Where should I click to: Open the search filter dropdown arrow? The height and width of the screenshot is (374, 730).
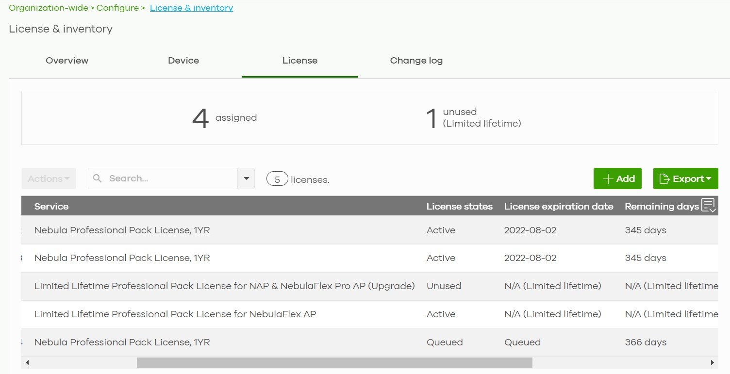pyautogui.click(x=246, y=179)
